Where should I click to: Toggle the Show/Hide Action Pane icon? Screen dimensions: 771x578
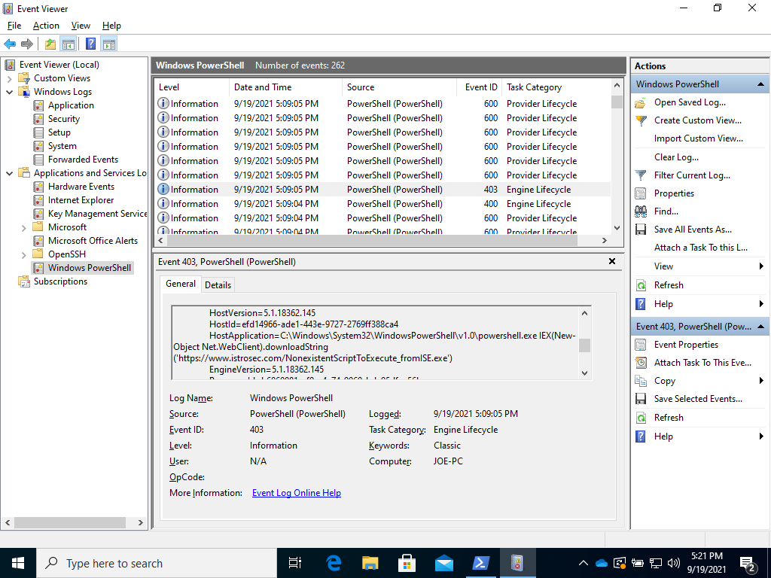[x=109, y=44]
